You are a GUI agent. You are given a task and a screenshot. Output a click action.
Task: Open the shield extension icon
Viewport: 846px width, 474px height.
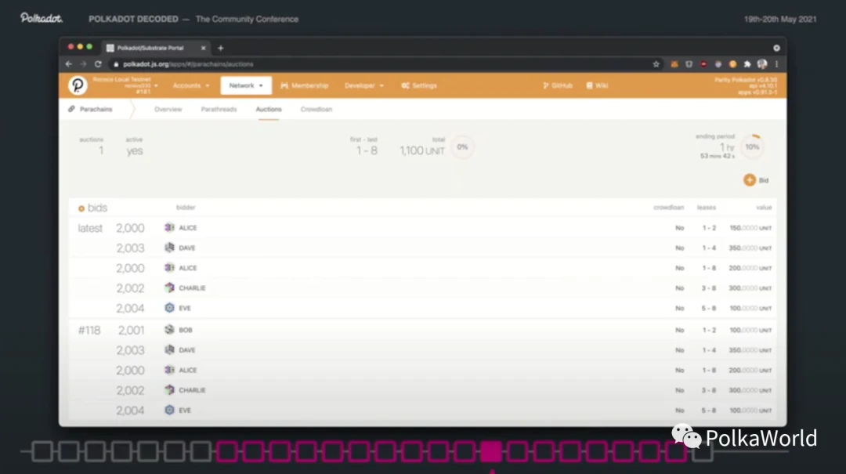click(689, 64)
